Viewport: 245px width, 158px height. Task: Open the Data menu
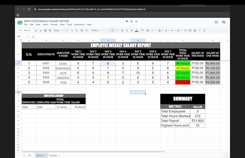tap(62, 24)
